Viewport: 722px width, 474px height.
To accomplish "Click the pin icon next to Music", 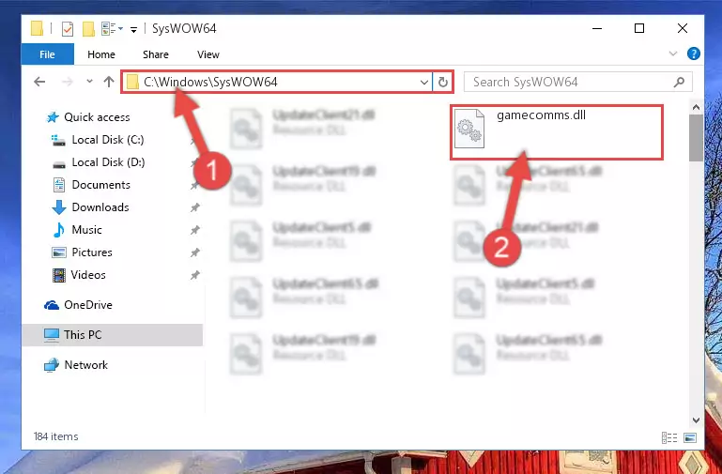I will [x=195, y=230].
